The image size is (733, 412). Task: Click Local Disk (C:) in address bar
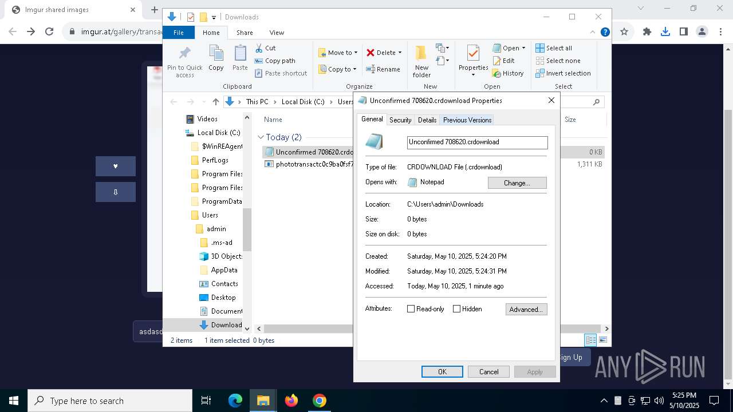303,102
